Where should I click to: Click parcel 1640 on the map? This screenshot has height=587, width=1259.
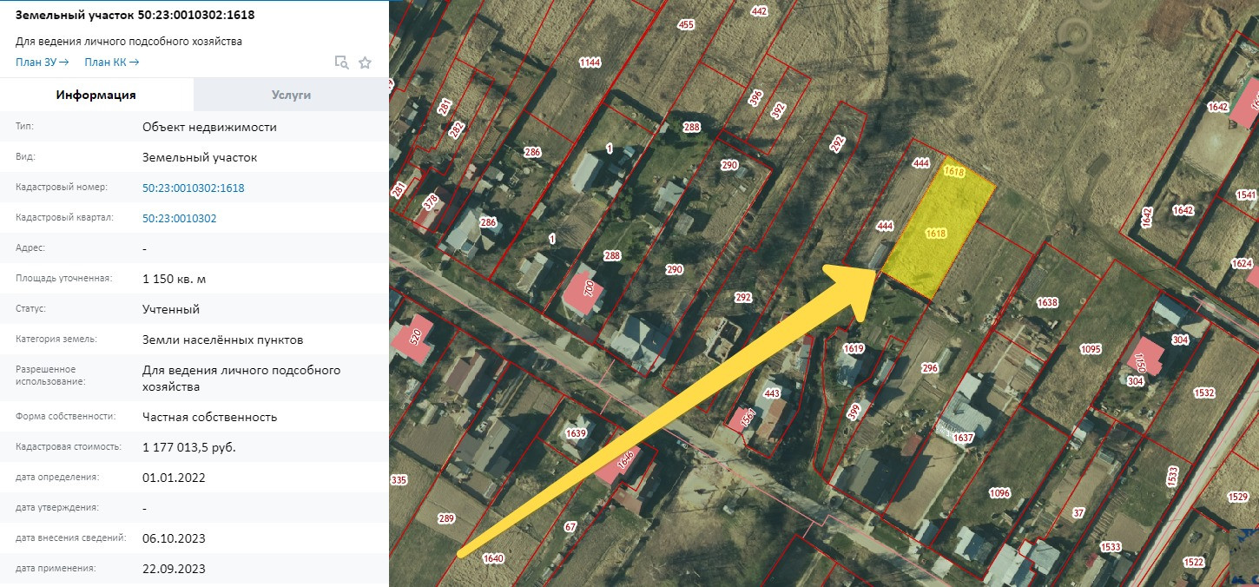point(492,558)
